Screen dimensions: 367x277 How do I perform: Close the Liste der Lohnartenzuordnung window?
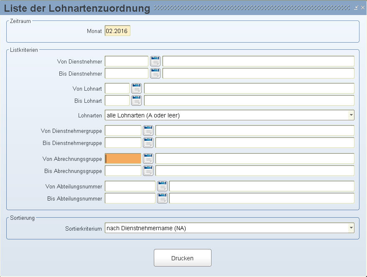click(363, 8)
